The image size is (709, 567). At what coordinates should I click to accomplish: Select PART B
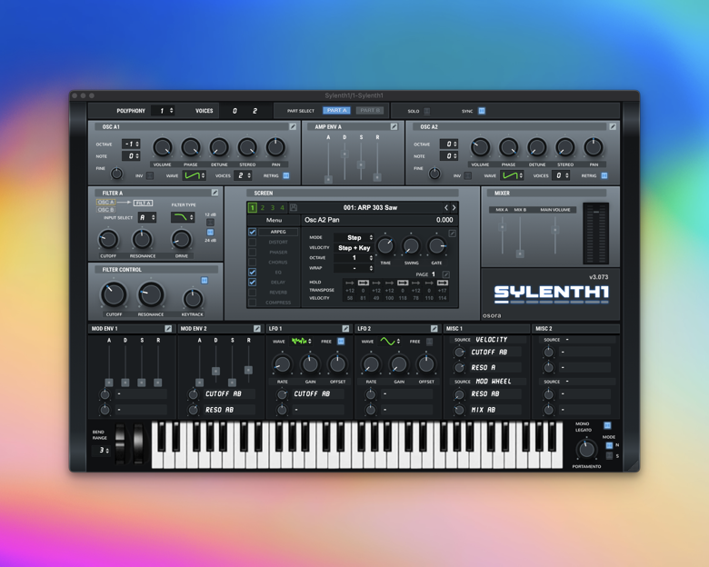click(370, 110)
